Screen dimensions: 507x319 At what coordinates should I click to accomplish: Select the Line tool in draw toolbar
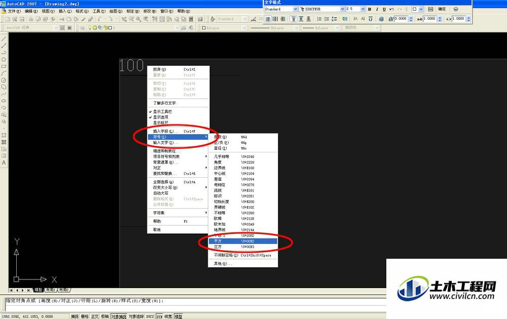pos(4,39)
